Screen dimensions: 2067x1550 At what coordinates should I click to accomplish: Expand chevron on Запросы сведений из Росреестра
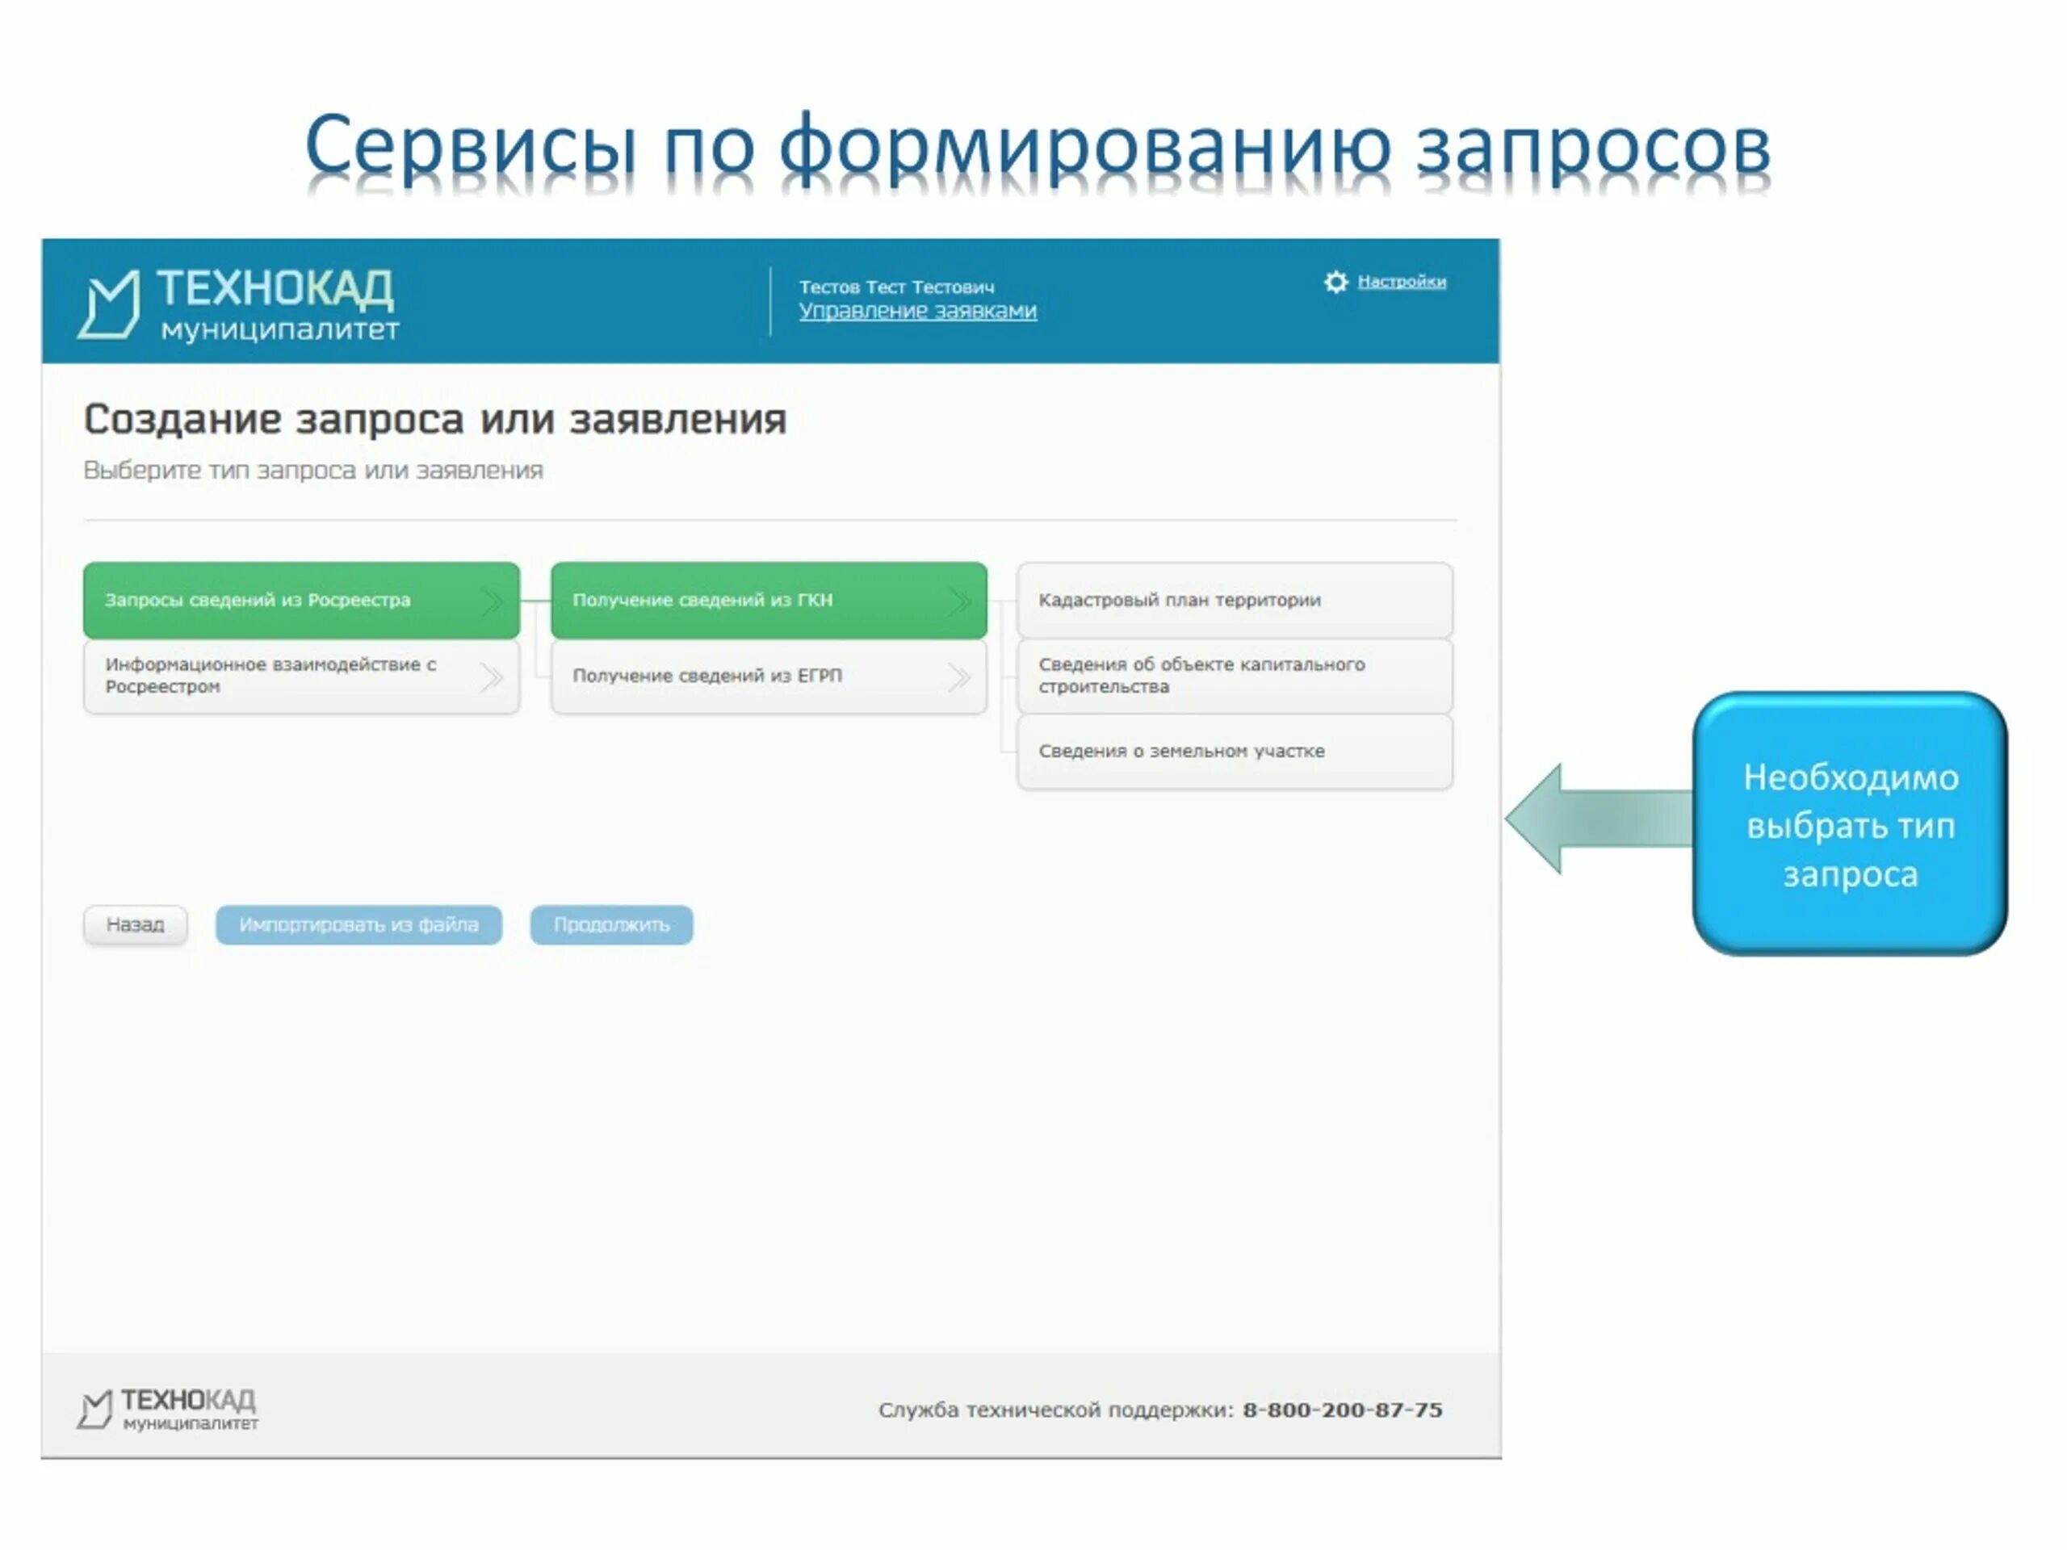coord(492,601)
